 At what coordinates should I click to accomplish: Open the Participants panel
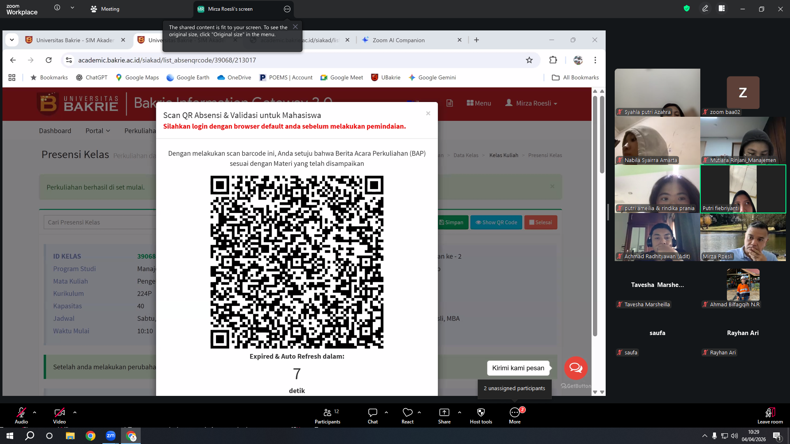(328, 416)
